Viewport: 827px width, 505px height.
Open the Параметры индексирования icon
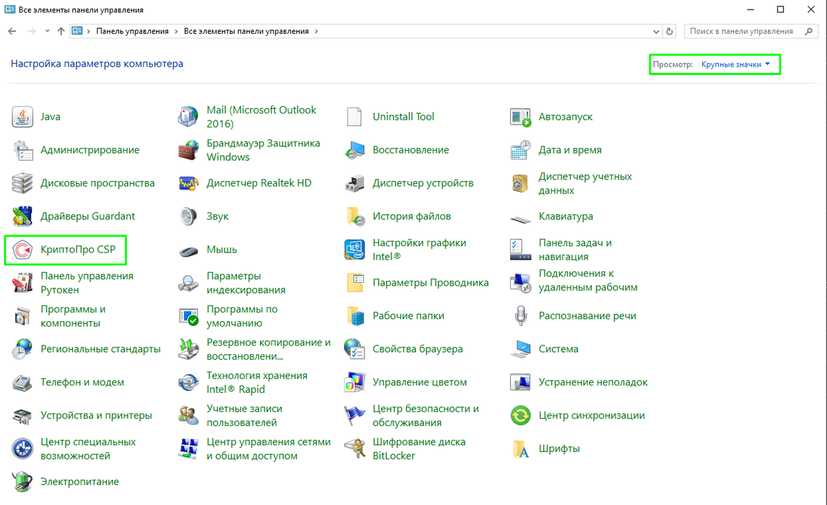(189, 283)
